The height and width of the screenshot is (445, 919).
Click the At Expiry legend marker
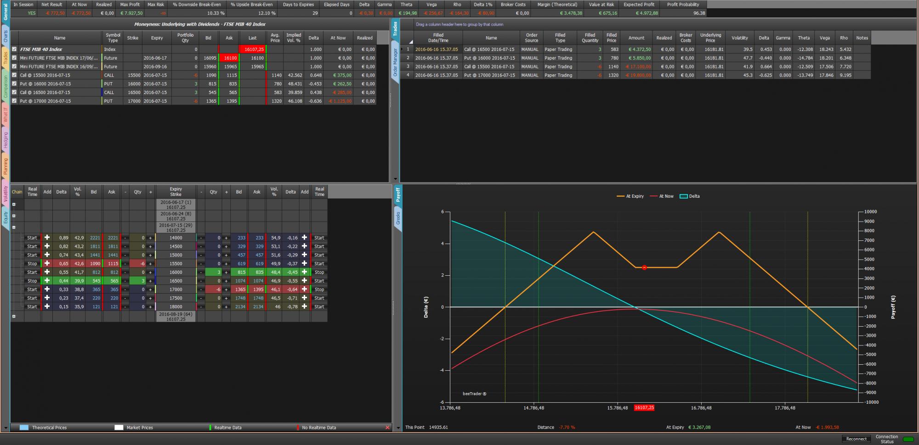(620, 196)
